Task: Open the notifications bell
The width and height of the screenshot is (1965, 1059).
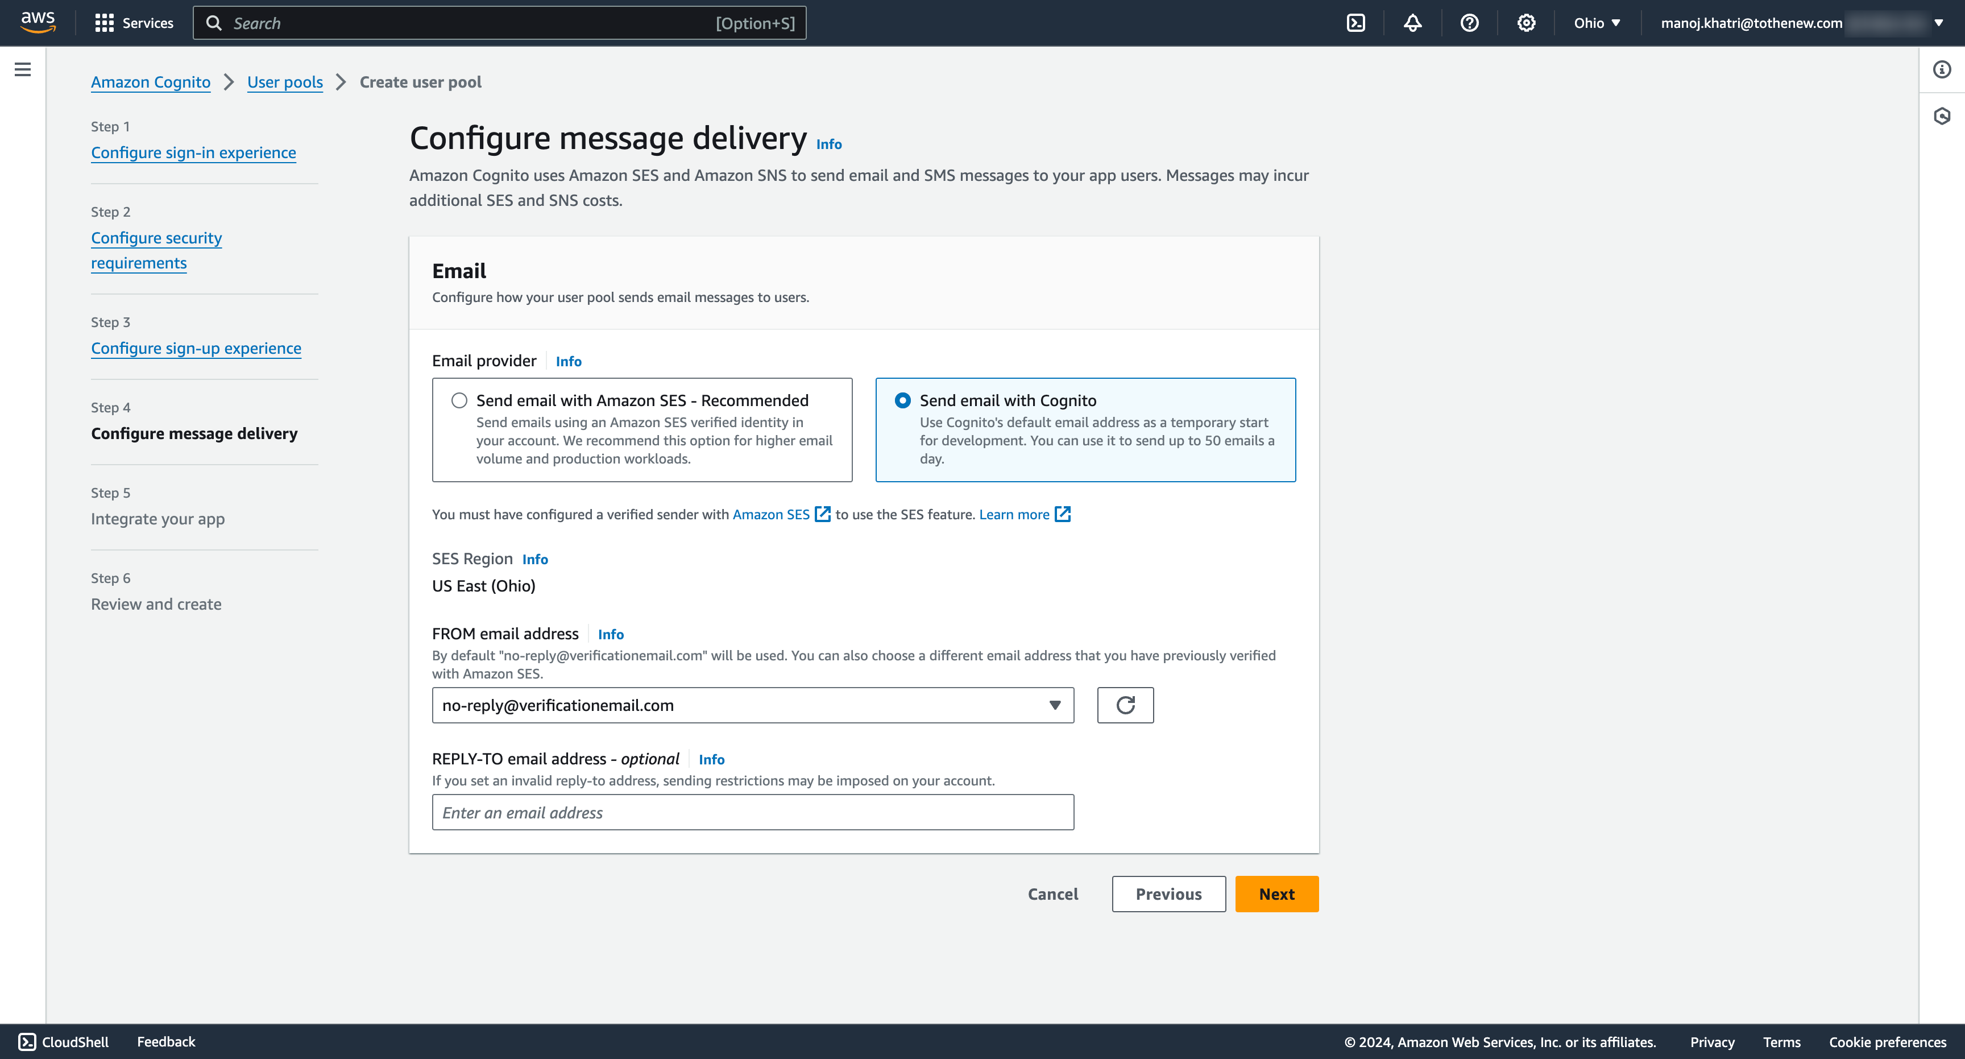Action: click(1413, 23)
